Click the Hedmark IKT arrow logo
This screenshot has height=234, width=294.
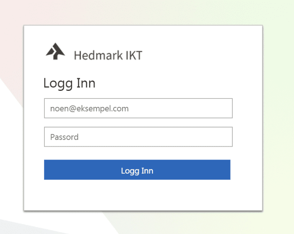click(55, 52)
